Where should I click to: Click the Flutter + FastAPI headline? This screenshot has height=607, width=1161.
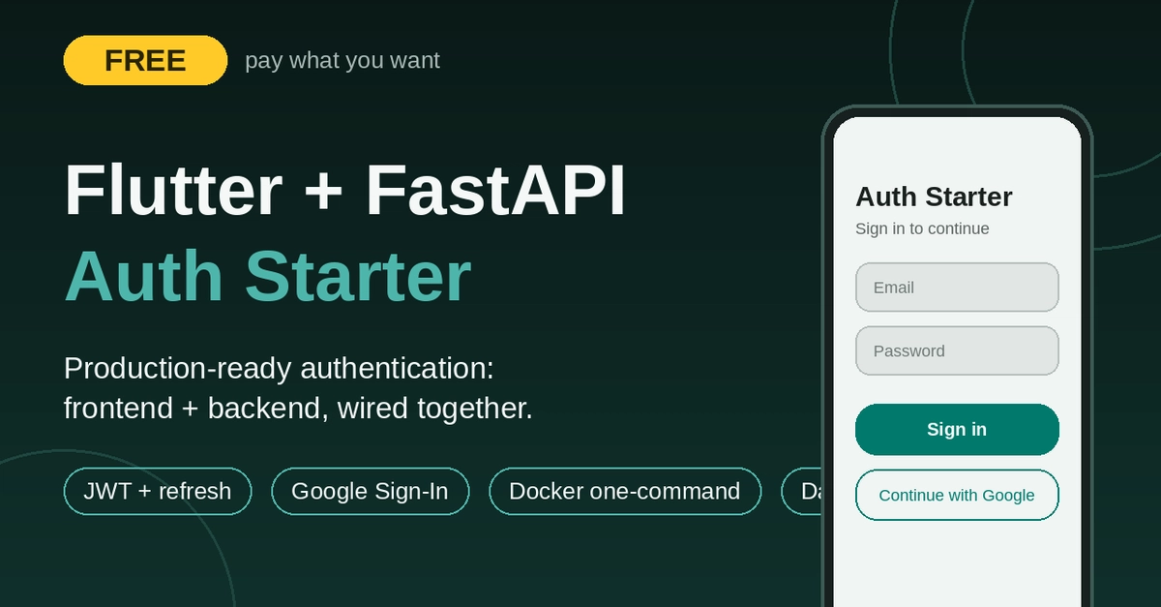pyautogui.click(x=345, y=191)
